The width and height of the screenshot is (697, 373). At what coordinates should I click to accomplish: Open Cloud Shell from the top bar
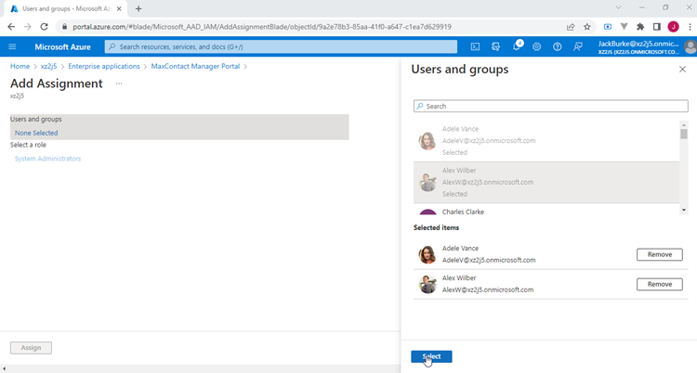(475, 46)
